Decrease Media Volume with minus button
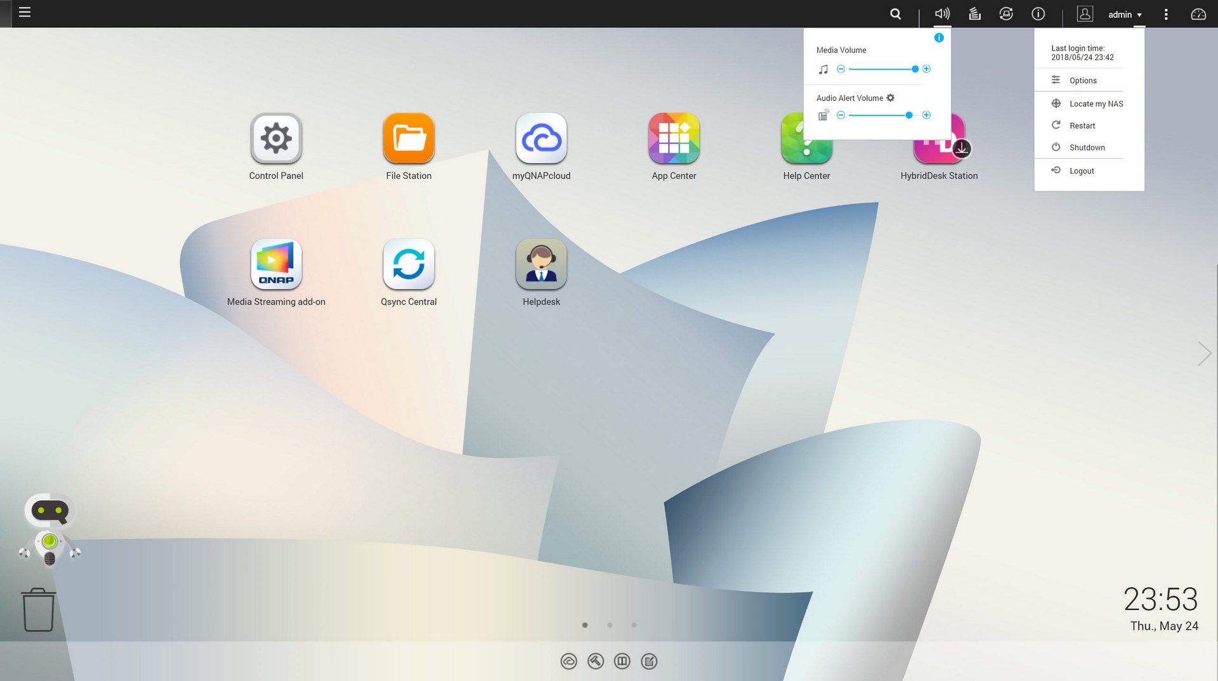This screenshot has height=681, width=1218. click(x=841, y=68)
